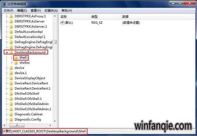The height and width of the screenshot is (136, 197).
Task: Click the shellex folder icon
Action: coord(16,63)
